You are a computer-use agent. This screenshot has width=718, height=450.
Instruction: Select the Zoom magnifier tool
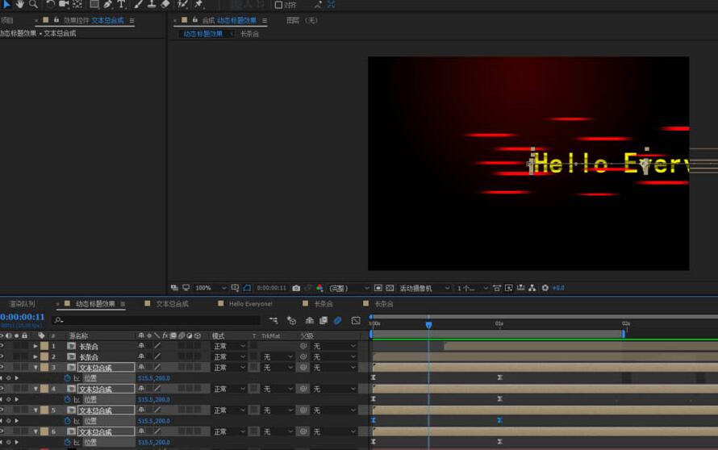33,4
